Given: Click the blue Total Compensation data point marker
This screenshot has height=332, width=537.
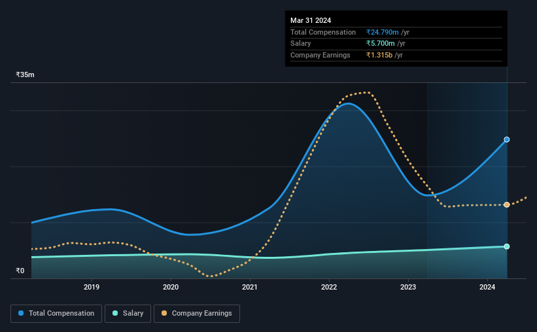Looking at the screenshot, I should [x=507, y=140].
